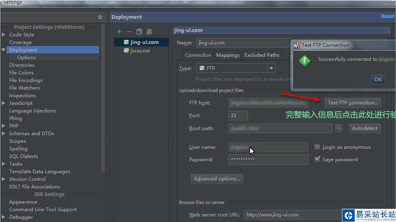
Task: Clear the settings search field
Action: [x=100, y=17]
